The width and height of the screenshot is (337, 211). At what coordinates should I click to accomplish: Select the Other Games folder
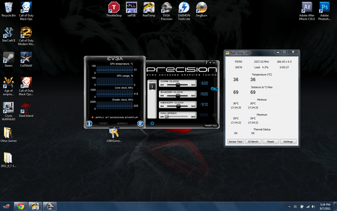tap(9, 135)
